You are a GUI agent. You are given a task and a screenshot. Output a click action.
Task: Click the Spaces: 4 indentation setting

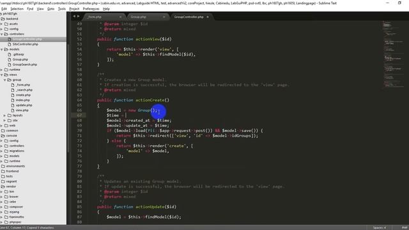379,227
